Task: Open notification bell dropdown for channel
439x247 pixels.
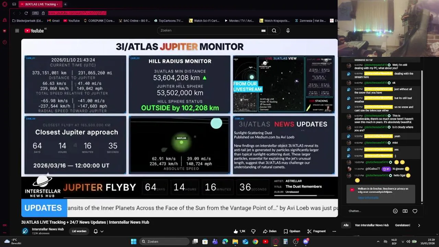Action: click(98, 231)
